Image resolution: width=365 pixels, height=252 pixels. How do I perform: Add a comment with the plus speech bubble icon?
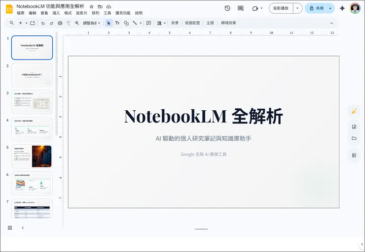148,23
